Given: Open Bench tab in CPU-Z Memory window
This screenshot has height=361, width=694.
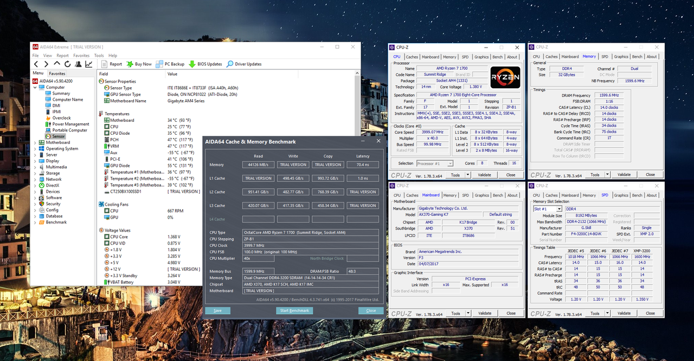Looking at the screenshot, I should [637, 56].
